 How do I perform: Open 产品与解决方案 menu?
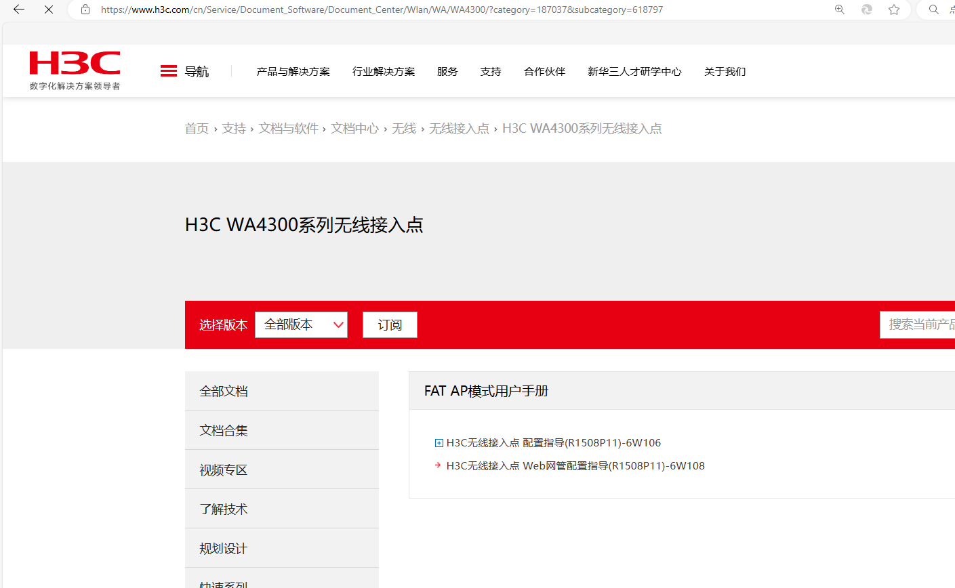pos(293,72)
